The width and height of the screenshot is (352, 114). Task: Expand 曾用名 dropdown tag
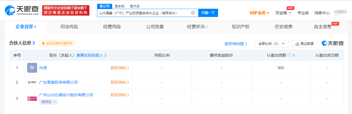(x=49, y=102)
